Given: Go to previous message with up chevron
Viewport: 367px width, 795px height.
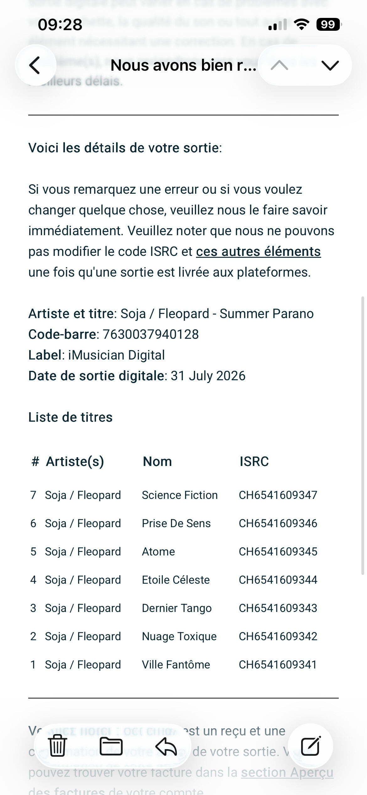Looking at the screenshot, I should pos(279,65).
